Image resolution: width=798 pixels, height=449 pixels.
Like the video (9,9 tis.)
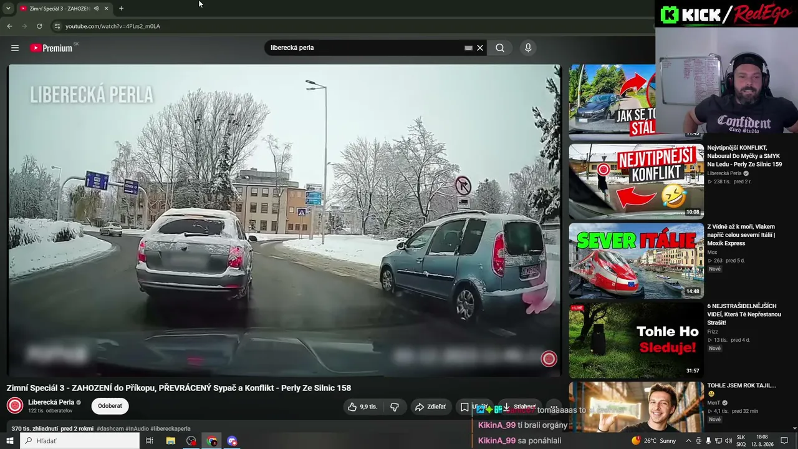coord(362,407)
